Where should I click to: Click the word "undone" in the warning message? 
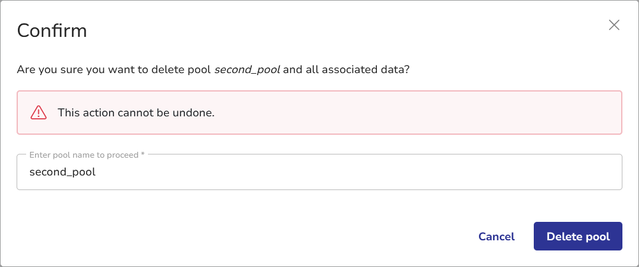(x=195, y=113)
